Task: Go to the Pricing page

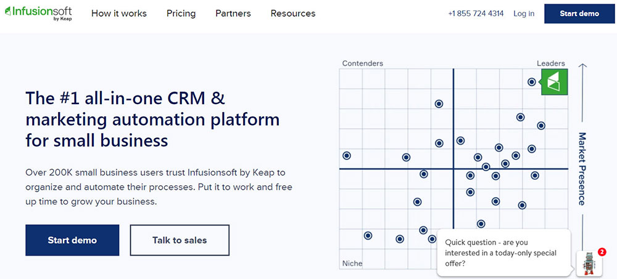Action: (181, 14)
